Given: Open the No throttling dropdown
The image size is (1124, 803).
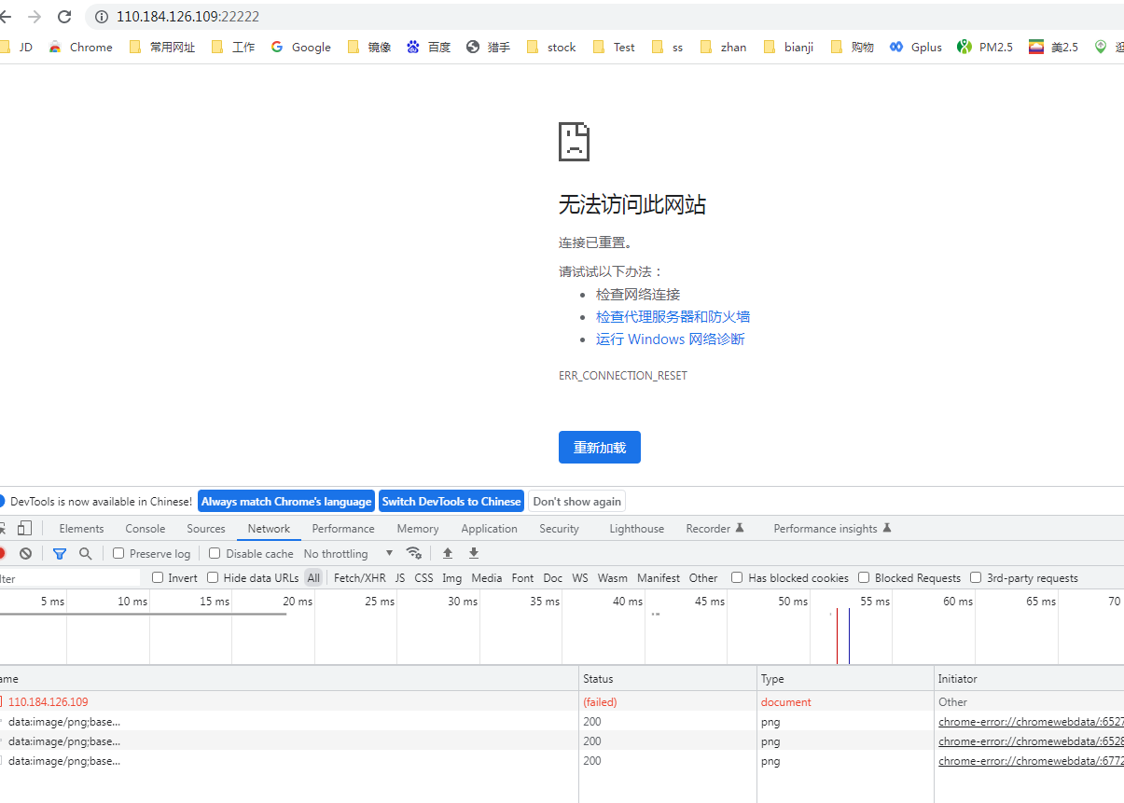Looking at the screenshot, I should tap(349, 553).
